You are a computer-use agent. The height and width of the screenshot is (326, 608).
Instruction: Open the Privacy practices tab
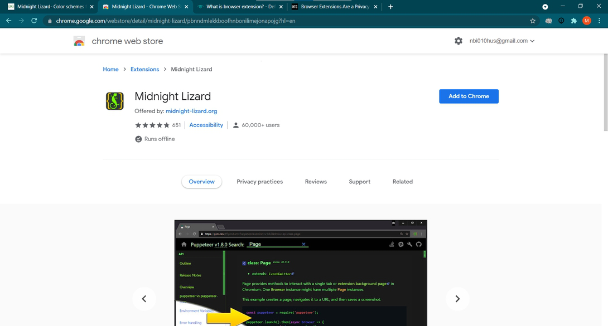(260, 182)
